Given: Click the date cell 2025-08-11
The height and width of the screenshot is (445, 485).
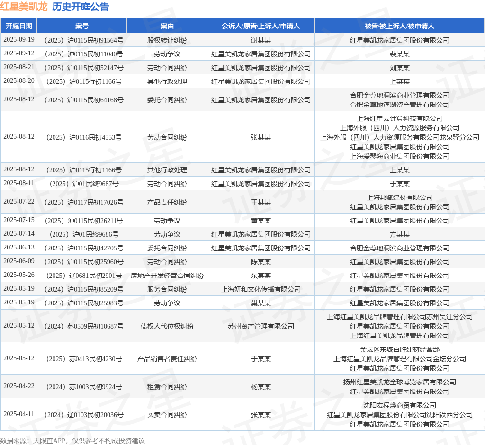Looking at the screenshot, I should (x=19, y=183).
